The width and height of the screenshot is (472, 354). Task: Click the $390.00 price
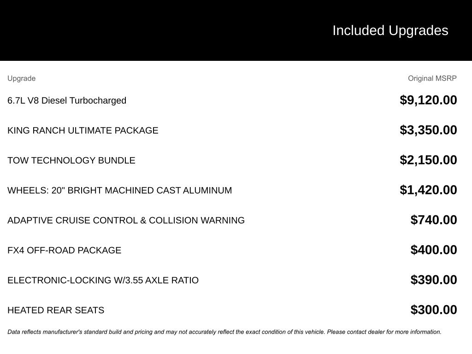click(x=434, y=280)
